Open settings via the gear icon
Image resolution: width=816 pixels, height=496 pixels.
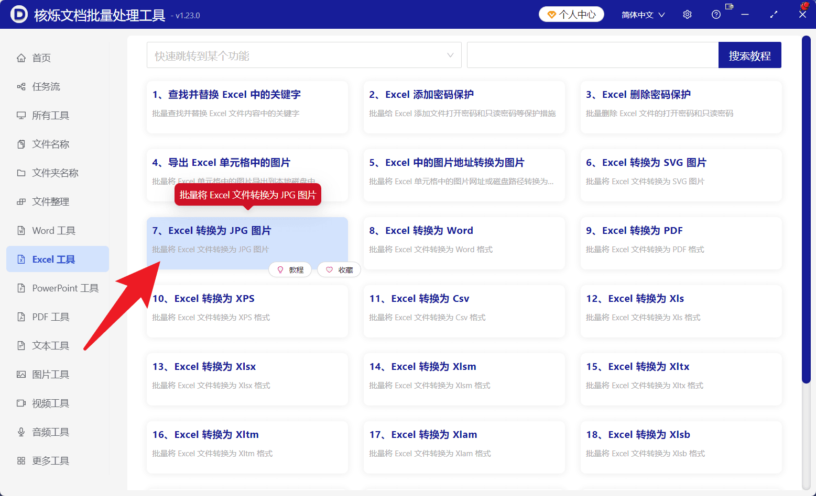click(687, 15)
